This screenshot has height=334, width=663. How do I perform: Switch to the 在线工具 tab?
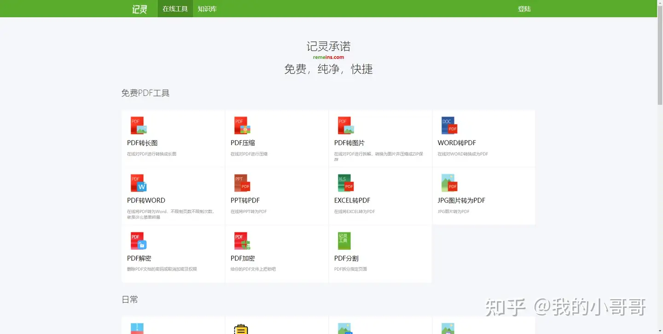(175, 9)
